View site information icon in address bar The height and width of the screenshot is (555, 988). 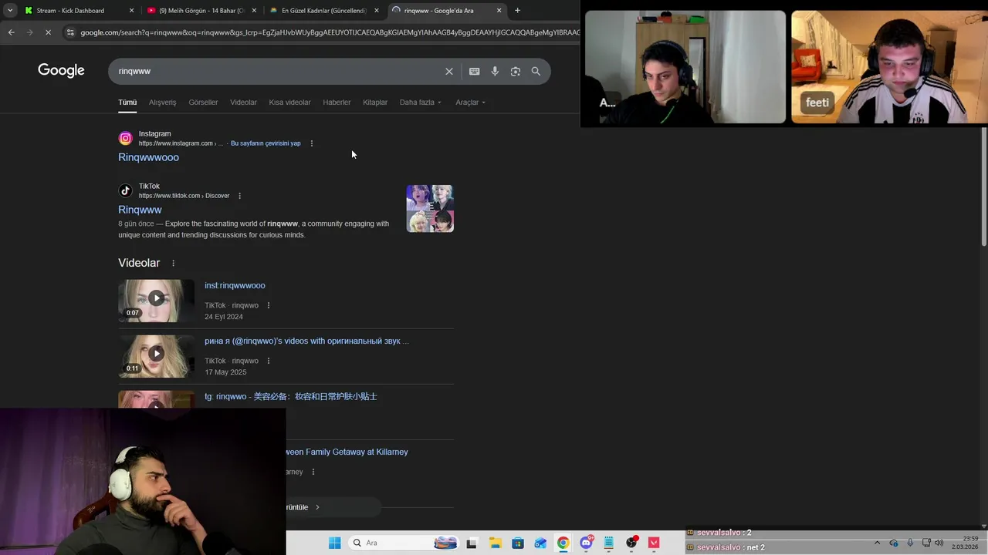(x=70, y=32)
